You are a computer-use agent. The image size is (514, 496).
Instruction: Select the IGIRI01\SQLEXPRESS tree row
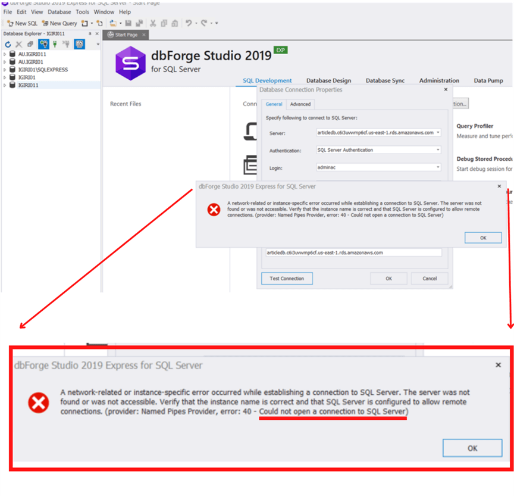43,70
